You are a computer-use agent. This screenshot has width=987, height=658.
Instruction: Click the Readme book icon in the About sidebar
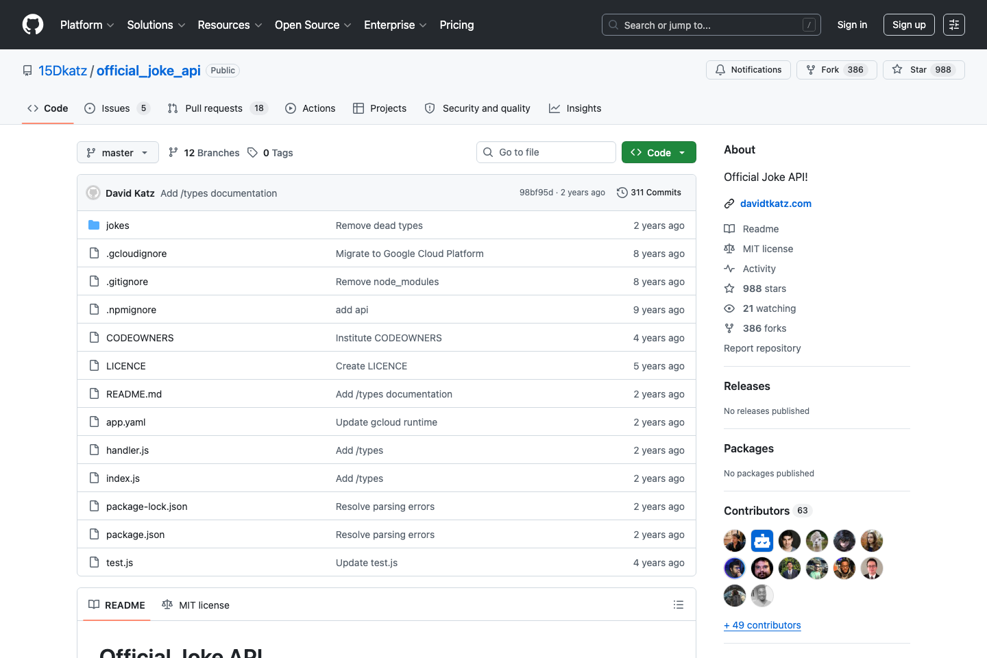(729, 228)
